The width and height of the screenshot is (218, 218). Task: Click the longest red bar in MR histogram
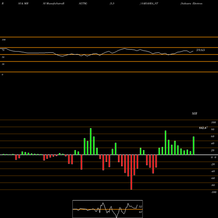131,172
